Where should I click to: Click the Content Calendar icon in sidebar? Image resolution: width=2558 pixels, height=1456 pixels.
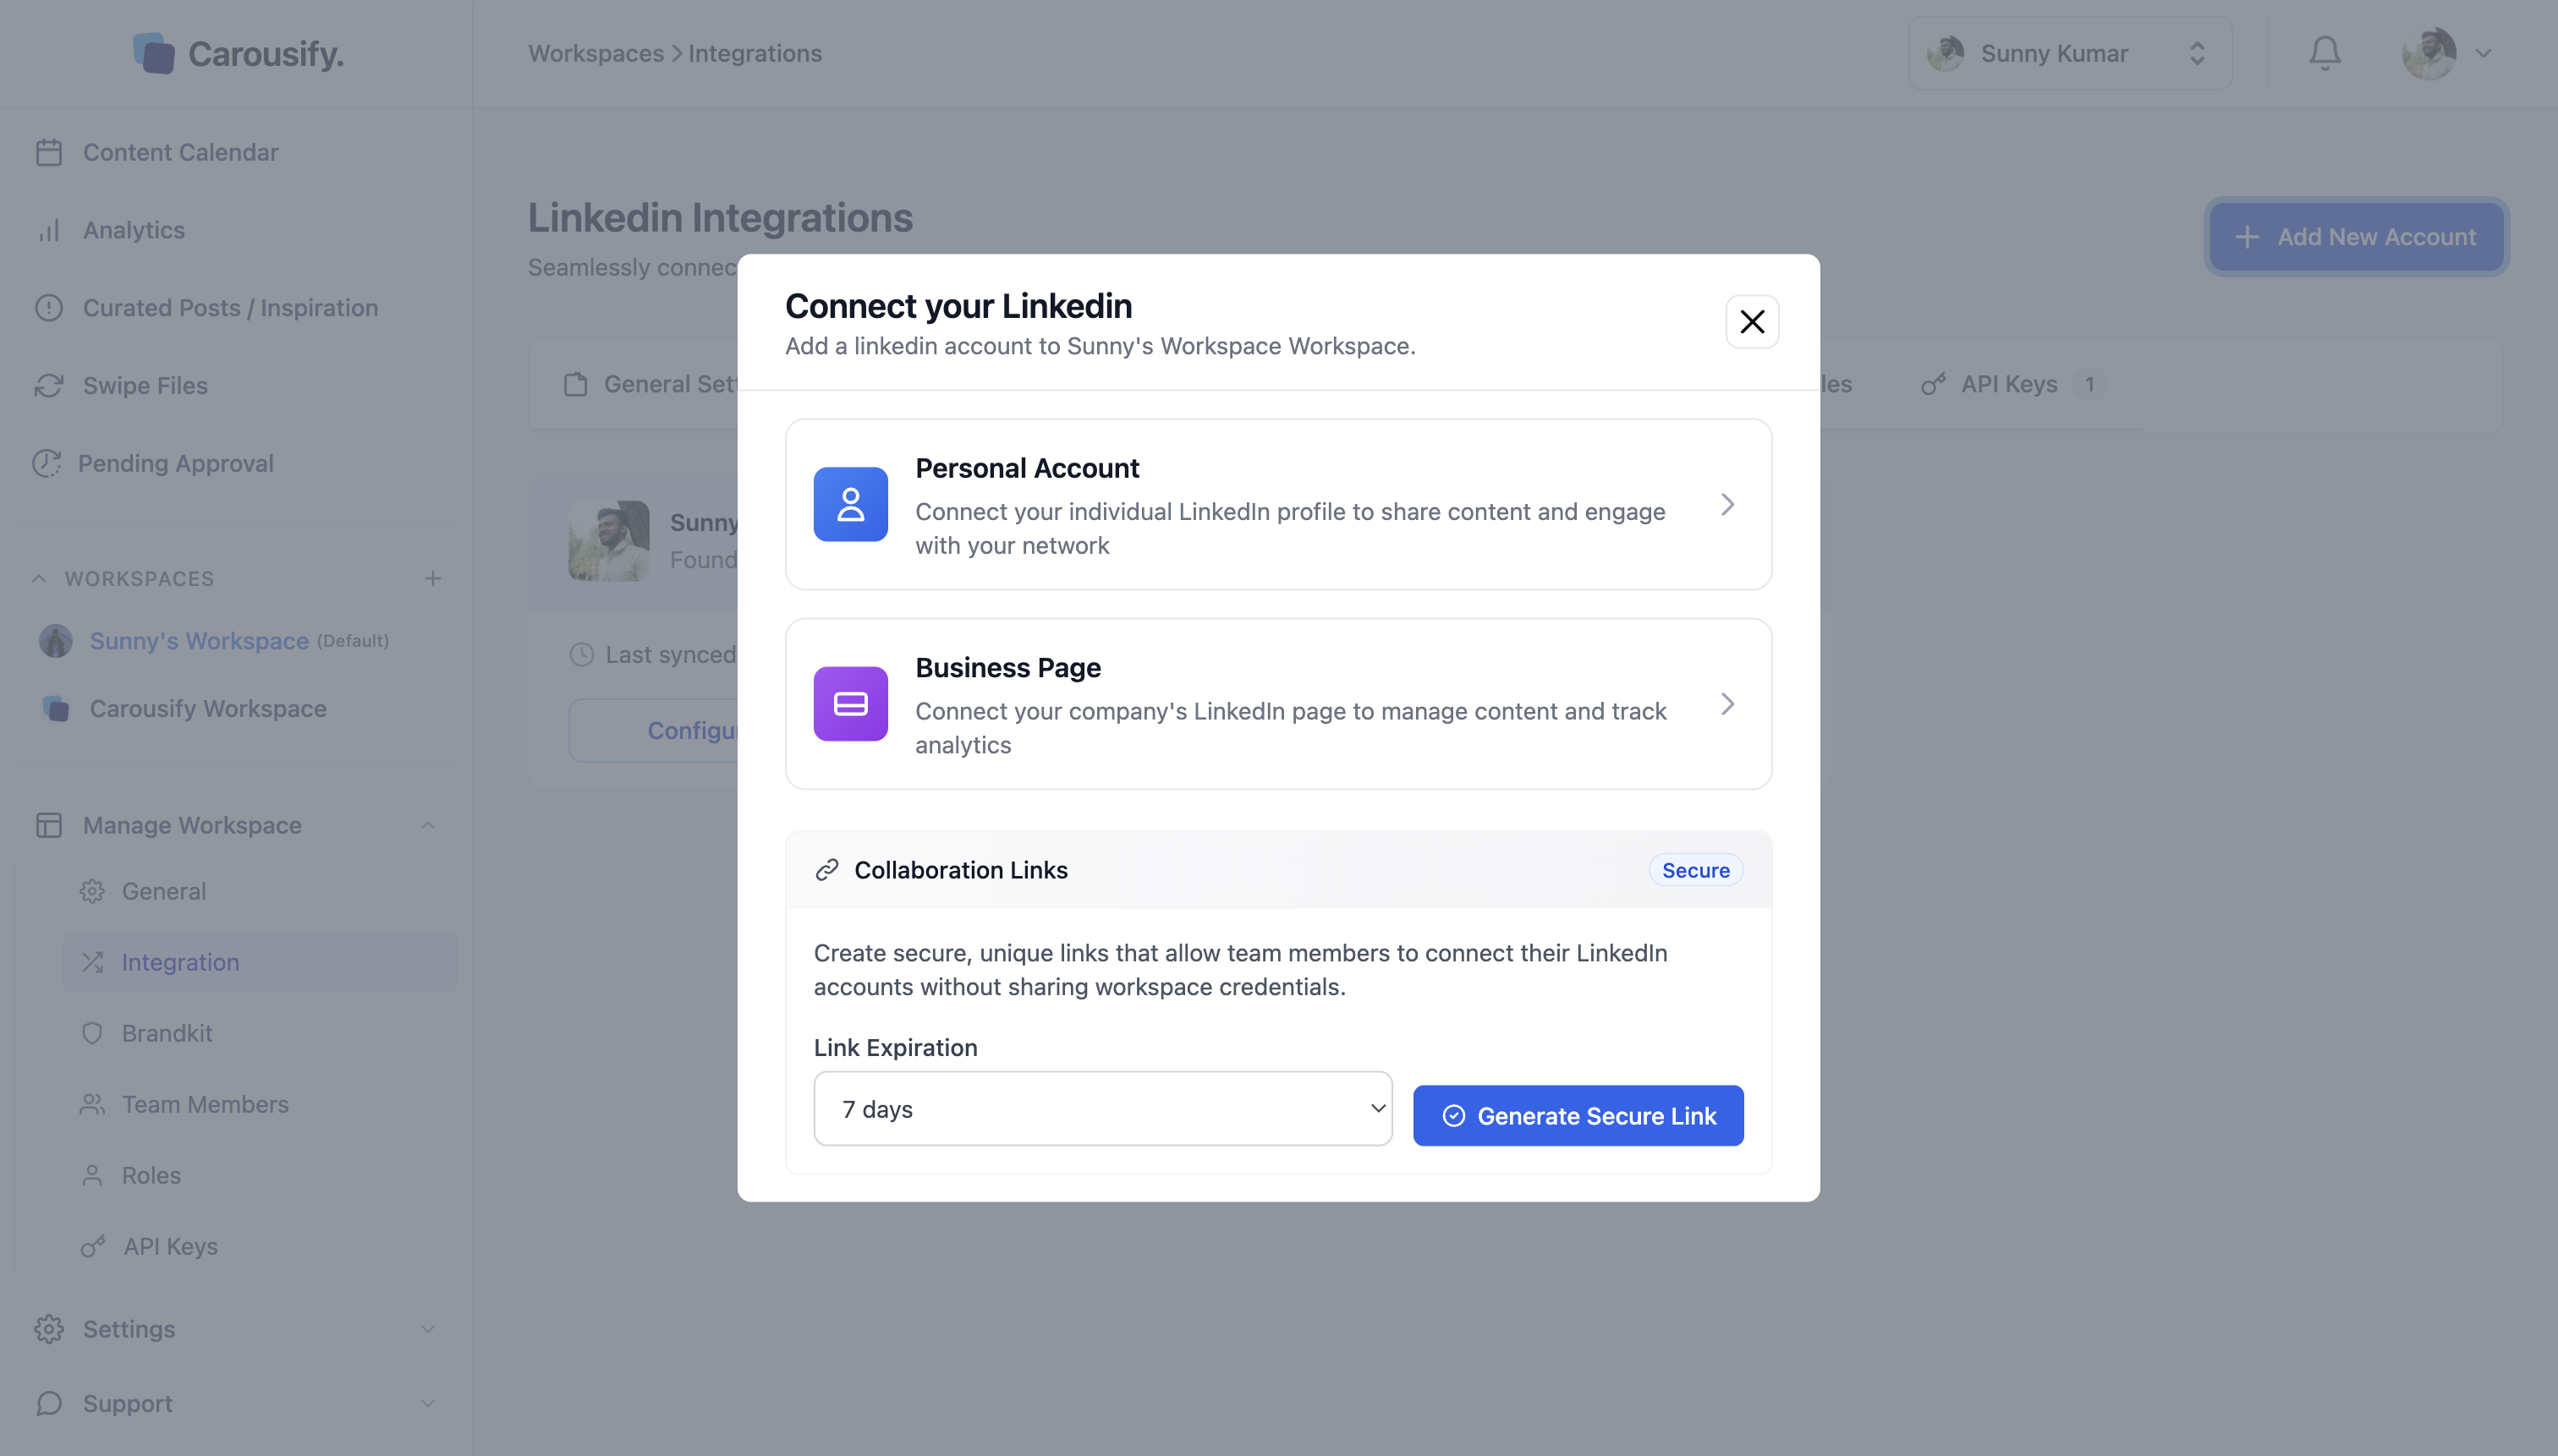tap(49, 152)
